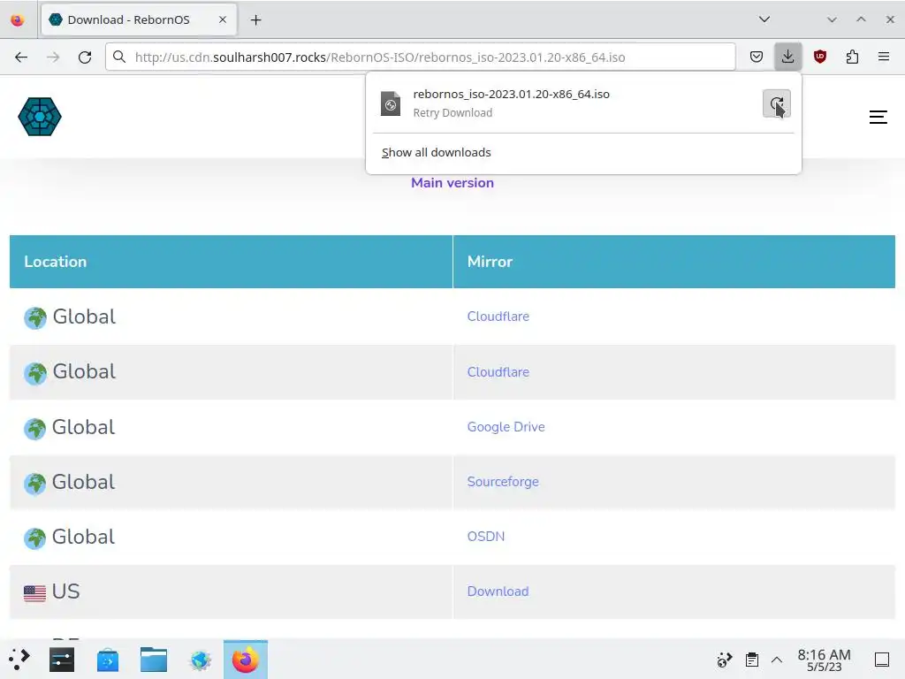Click the Mirror column header
This screenshot has width=905, height=679.
pos(674,262)
